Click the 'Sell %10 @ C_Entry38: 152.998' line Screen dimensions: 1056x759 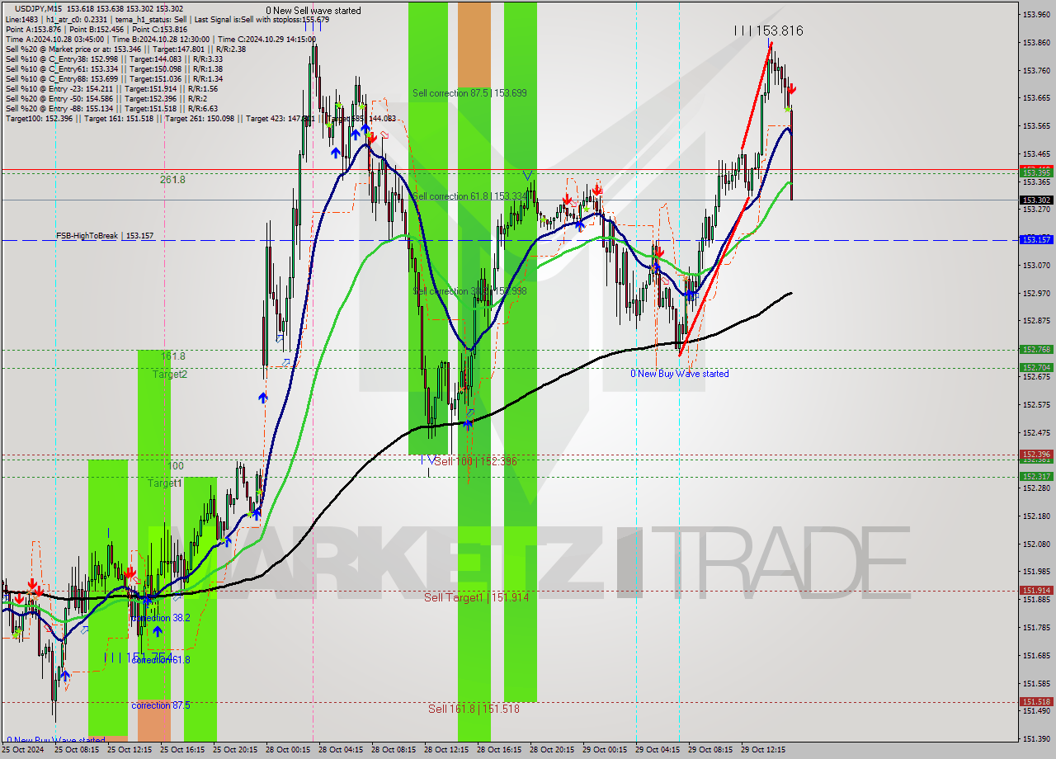pyautogui.click(x=113, y=59)
